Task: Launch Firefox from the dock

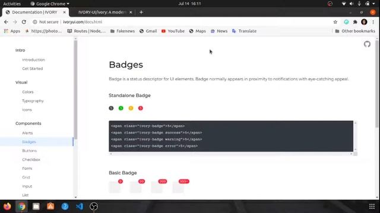Action: [7, 206]
